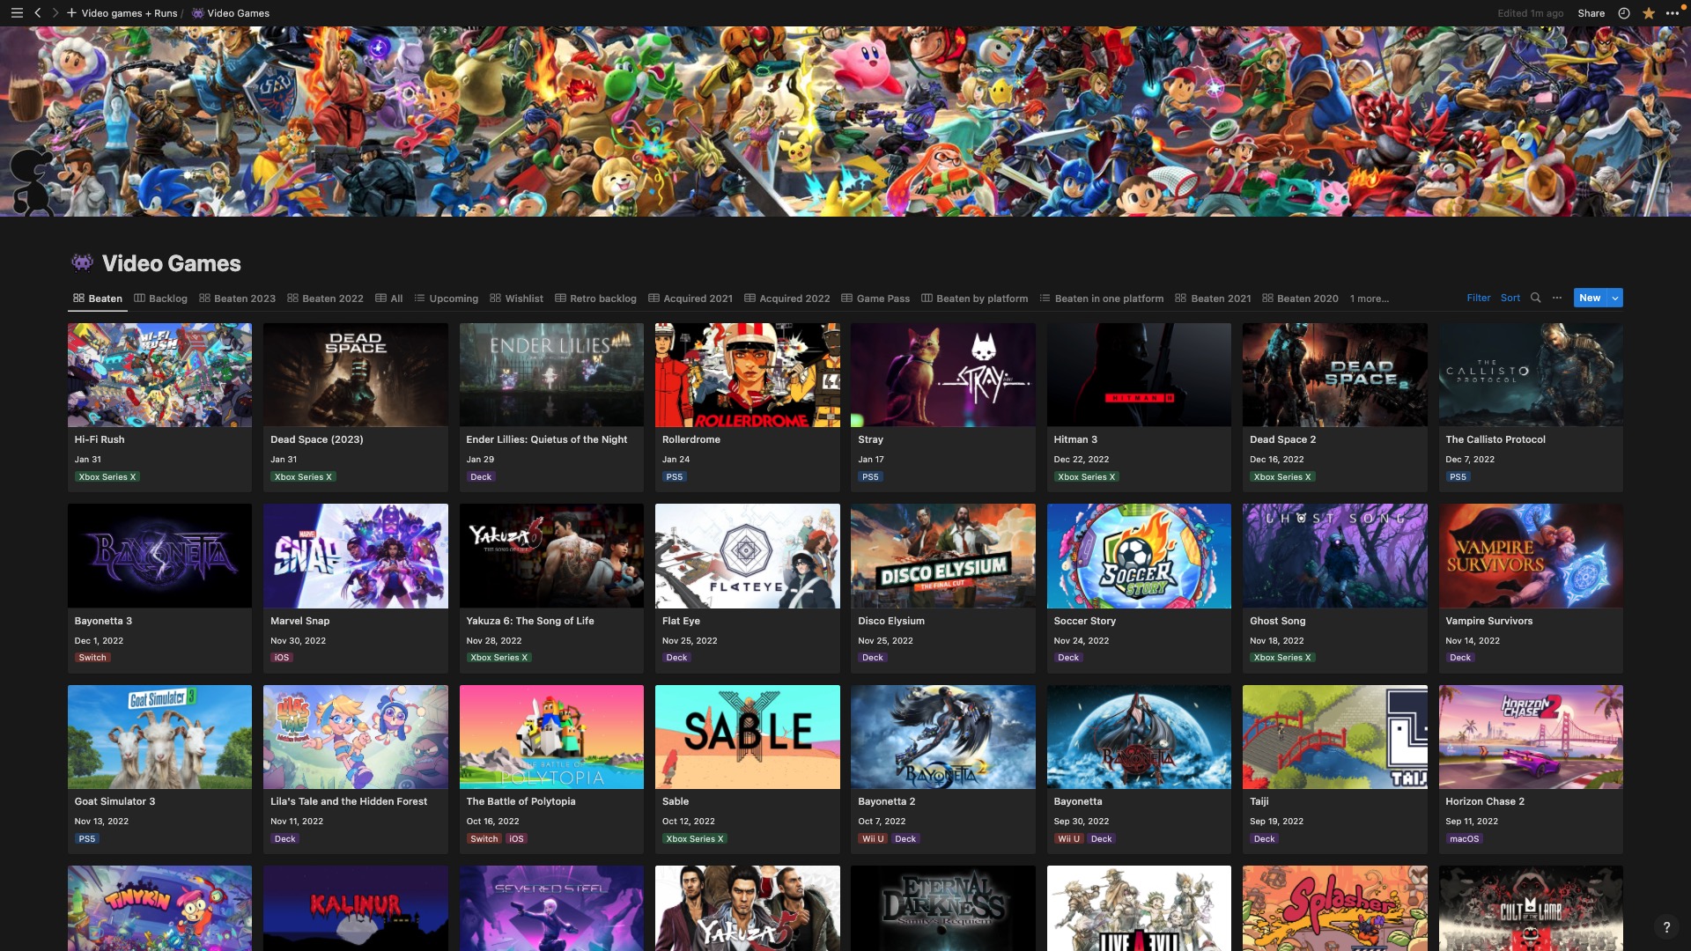
Task: Go back with the left arrow
Action: coord(37,13)
